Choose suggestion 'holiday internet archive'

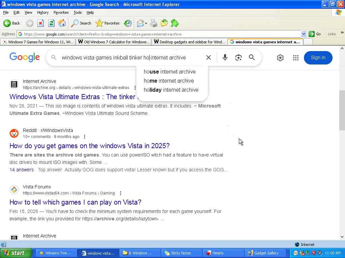(x=171, y=90)
